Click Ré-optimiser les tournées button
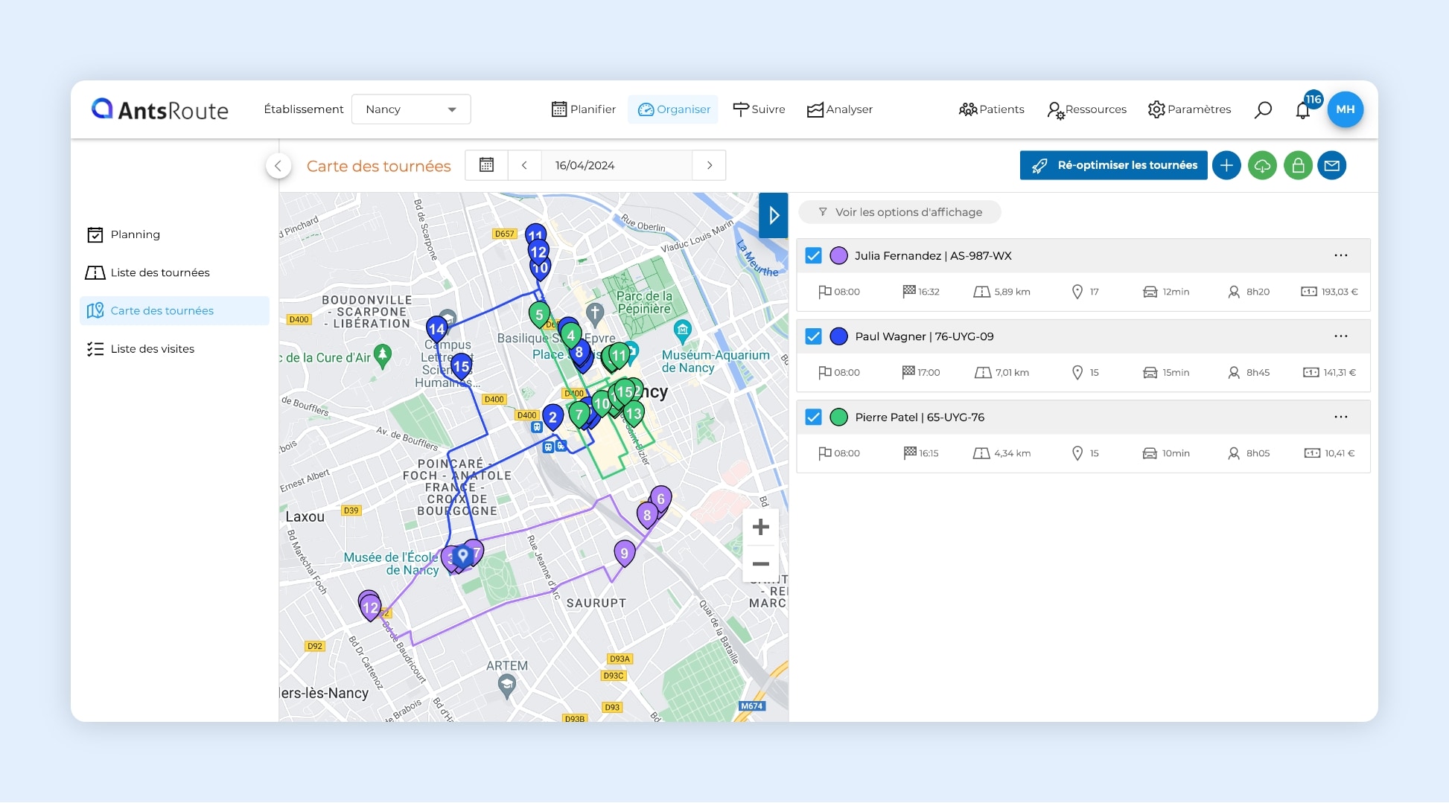This screenshot has width=1449, height=803. point(1113,165)
